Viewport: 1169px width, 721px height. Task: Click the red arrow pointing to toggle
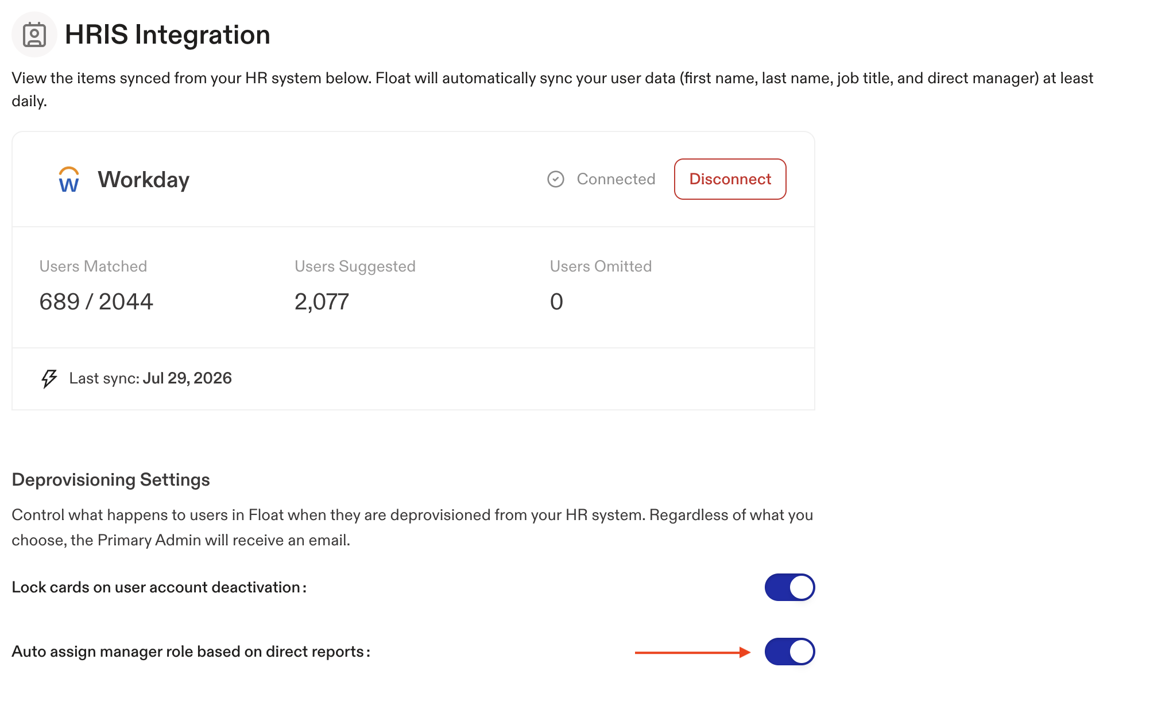[693, 652]
